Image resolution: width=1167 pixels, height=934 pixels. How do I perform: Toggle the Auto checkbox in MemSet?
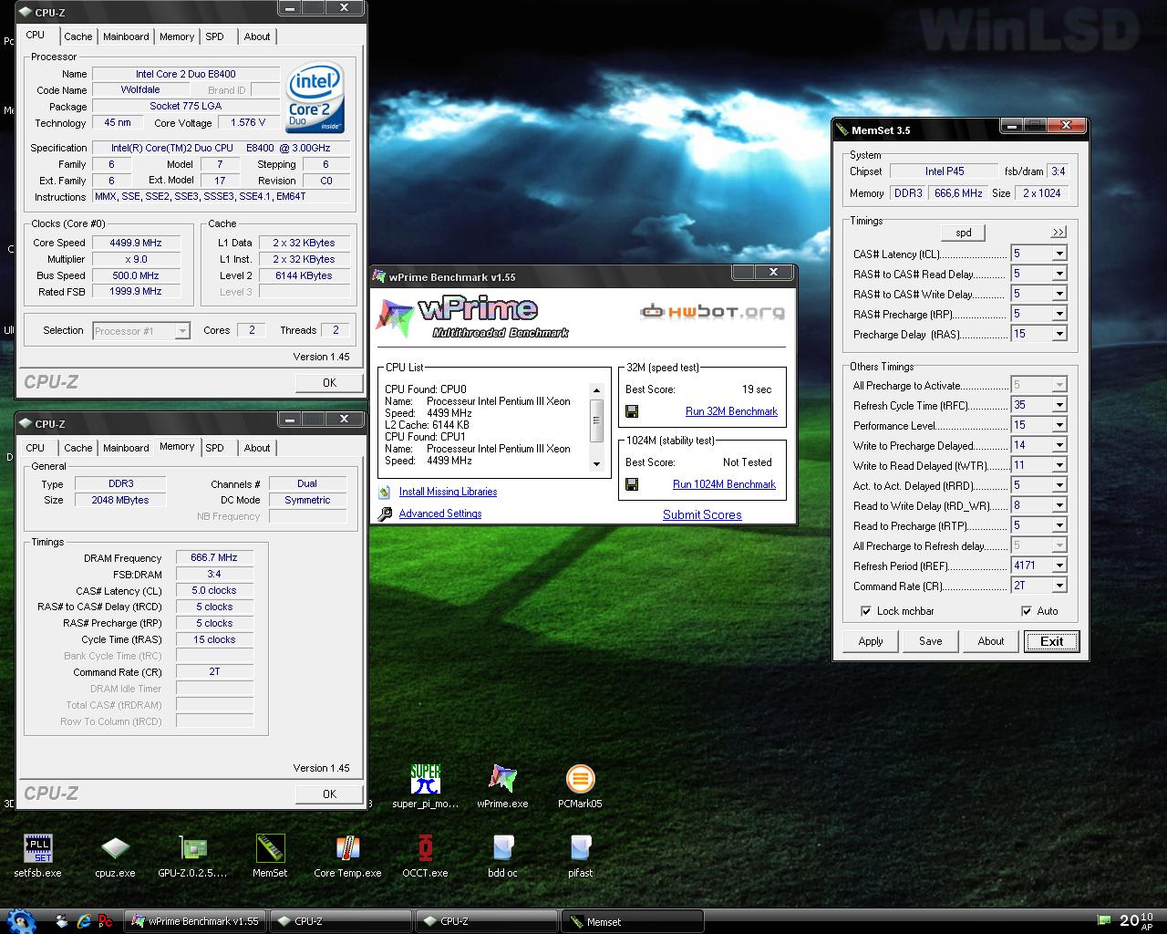point(1027,611)
